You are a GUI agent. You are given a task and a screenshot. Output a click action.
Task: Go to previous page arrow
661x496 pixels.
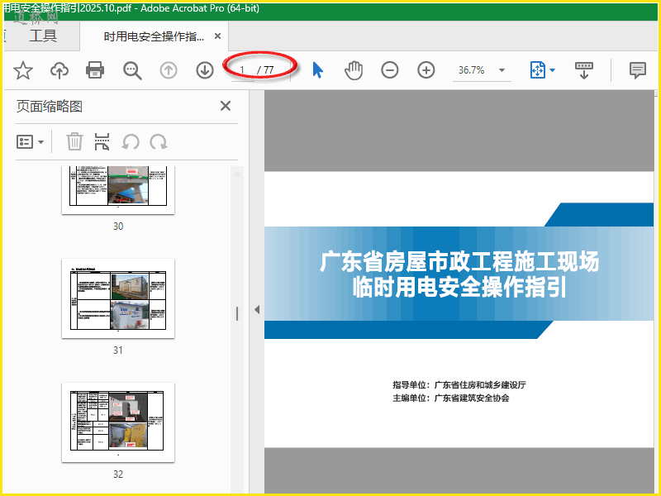169,70
